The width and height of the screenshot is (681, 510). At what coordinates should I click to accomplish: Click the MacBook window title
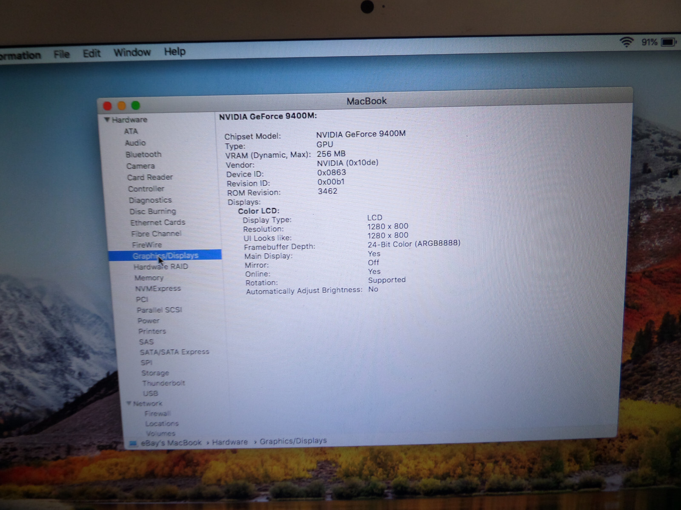pyautogui.click(x=366, y=101)
